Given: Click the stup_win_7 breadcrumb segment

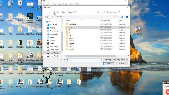Looking at the screenshot, I should tap(72, 12).
